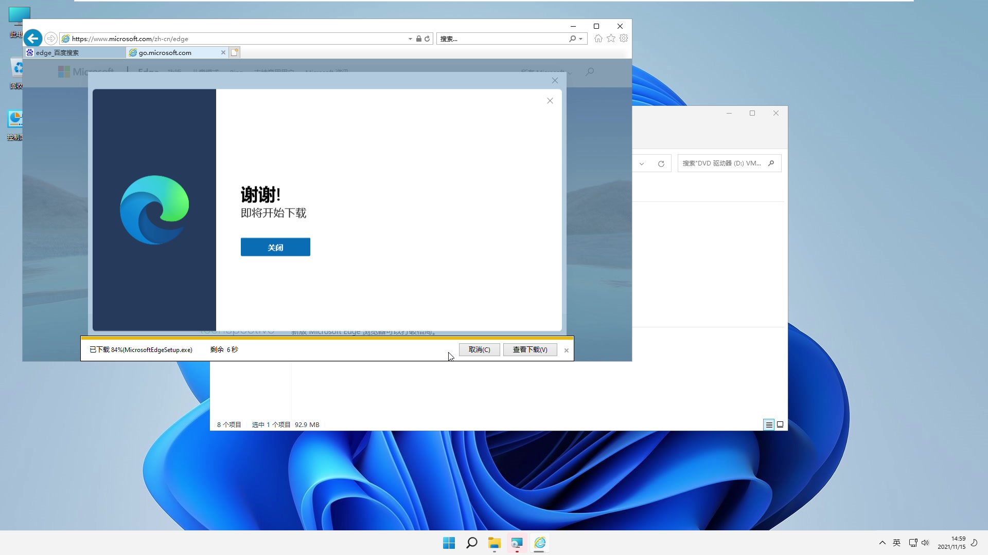
Task: Switch input language via 英 indicator
Action: (x=897, y=542)
